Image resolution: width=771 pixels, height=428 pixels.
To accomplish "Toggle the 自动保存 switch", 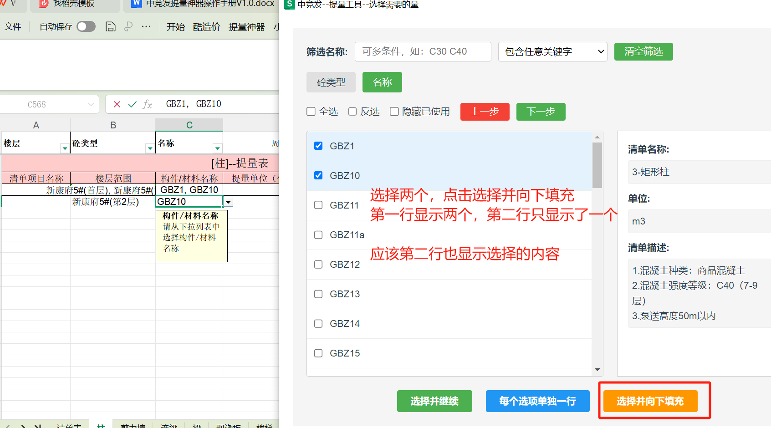I will (x=86, y=26).
